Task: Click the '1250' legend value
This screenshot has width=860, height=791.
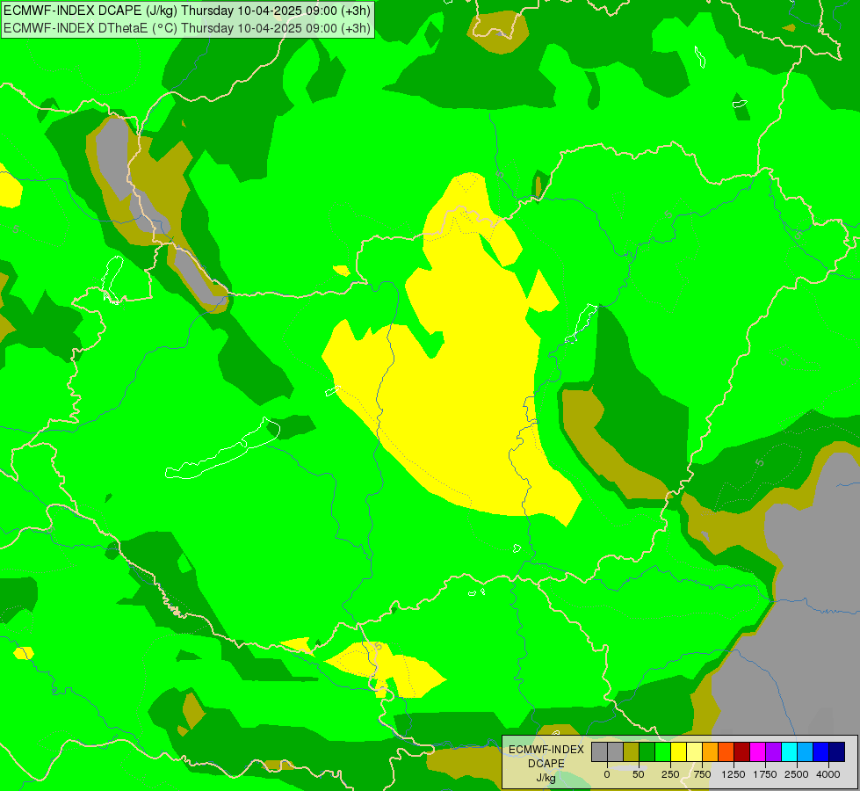Action: coord(734,774)
